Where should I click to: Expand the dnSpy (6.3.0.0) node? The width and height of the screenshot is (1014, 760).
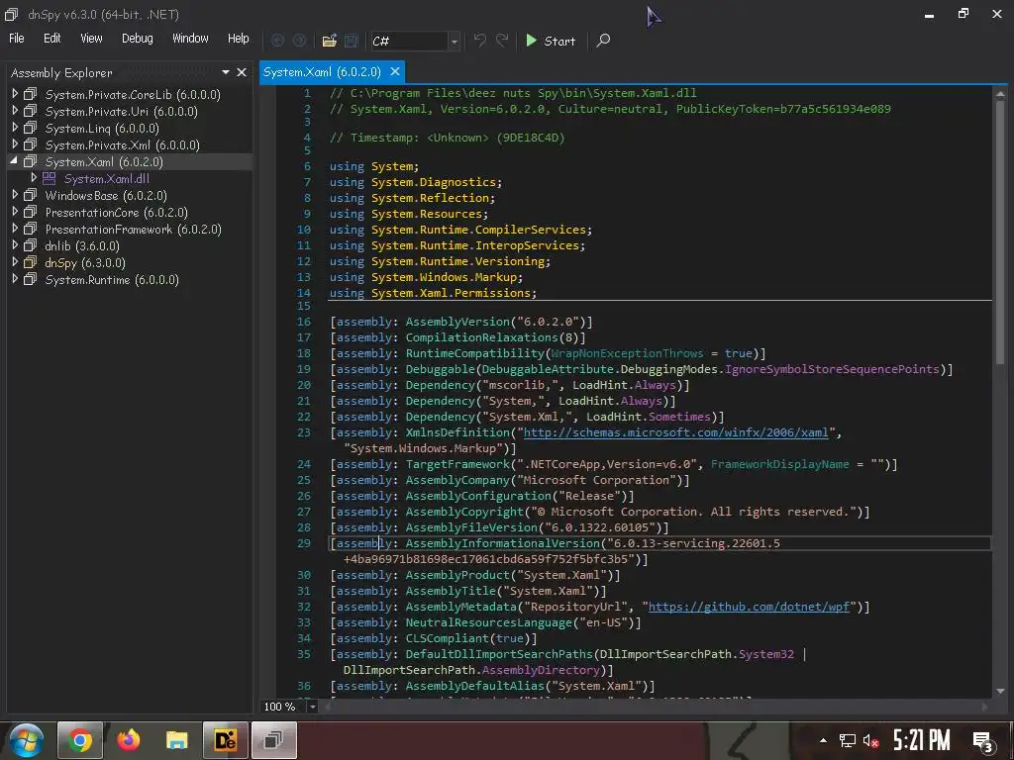click(15, 261)
